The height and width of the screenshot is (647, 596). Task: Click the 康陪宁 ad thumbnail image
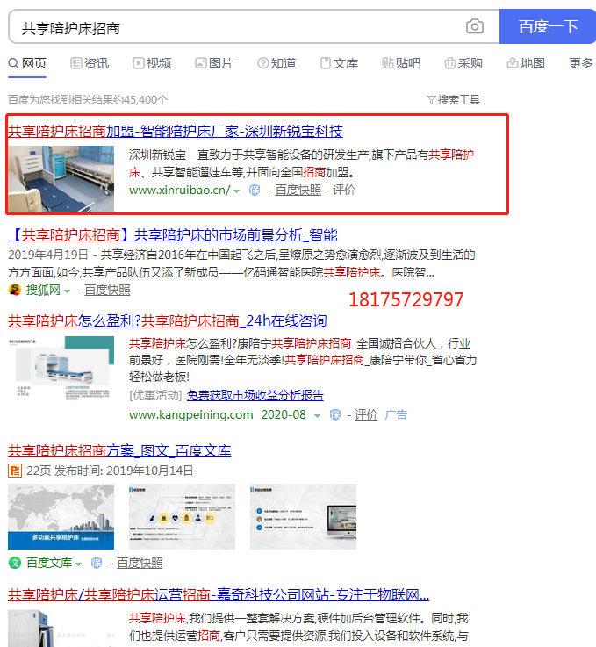(61, 369)
